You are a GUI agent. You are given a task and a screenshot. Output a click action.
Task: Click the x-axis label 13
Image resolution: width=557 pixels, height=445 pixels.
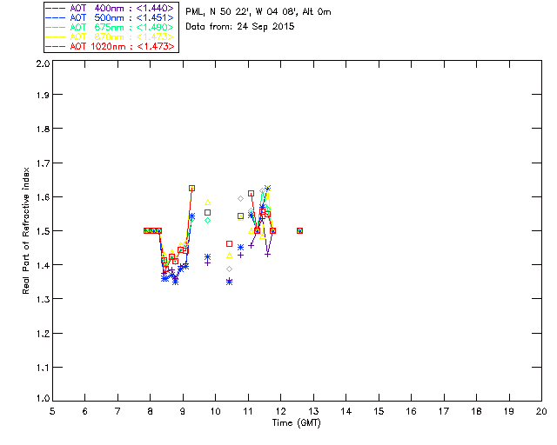313,411
